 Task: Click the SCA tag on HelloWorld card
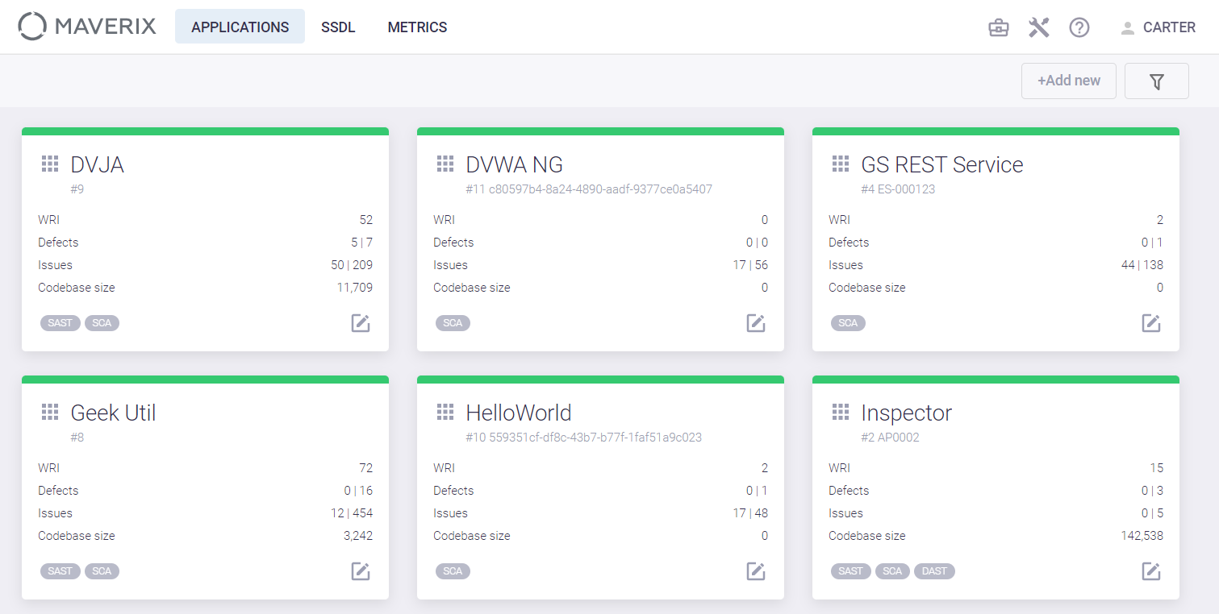pos(453,571)
